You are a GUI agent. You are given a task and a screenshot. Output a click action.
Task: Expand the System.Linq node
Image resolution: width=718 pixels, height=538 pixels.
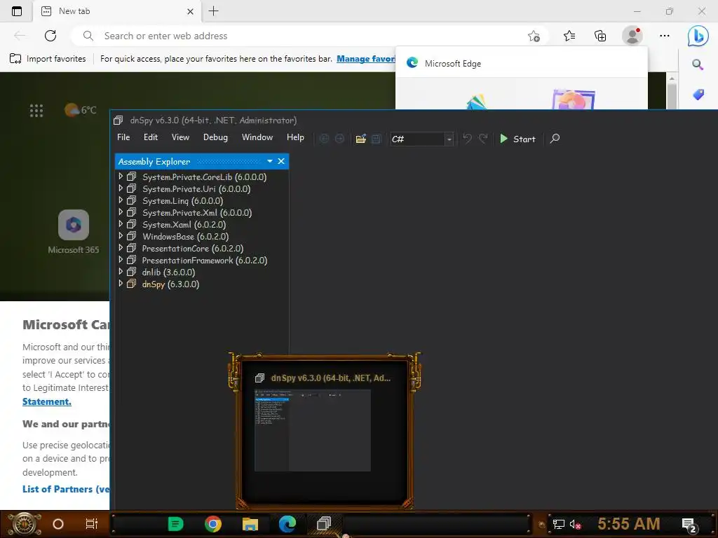point(121,200)
